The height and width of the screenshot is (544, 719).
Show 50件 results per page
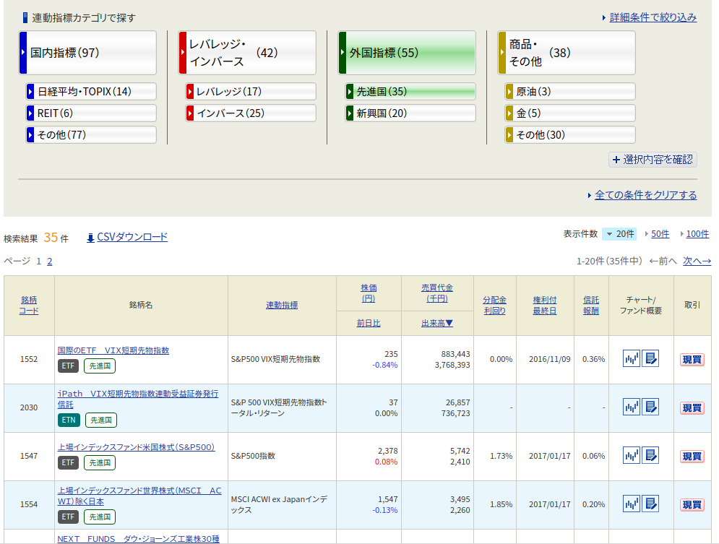(x=660, y=234)
